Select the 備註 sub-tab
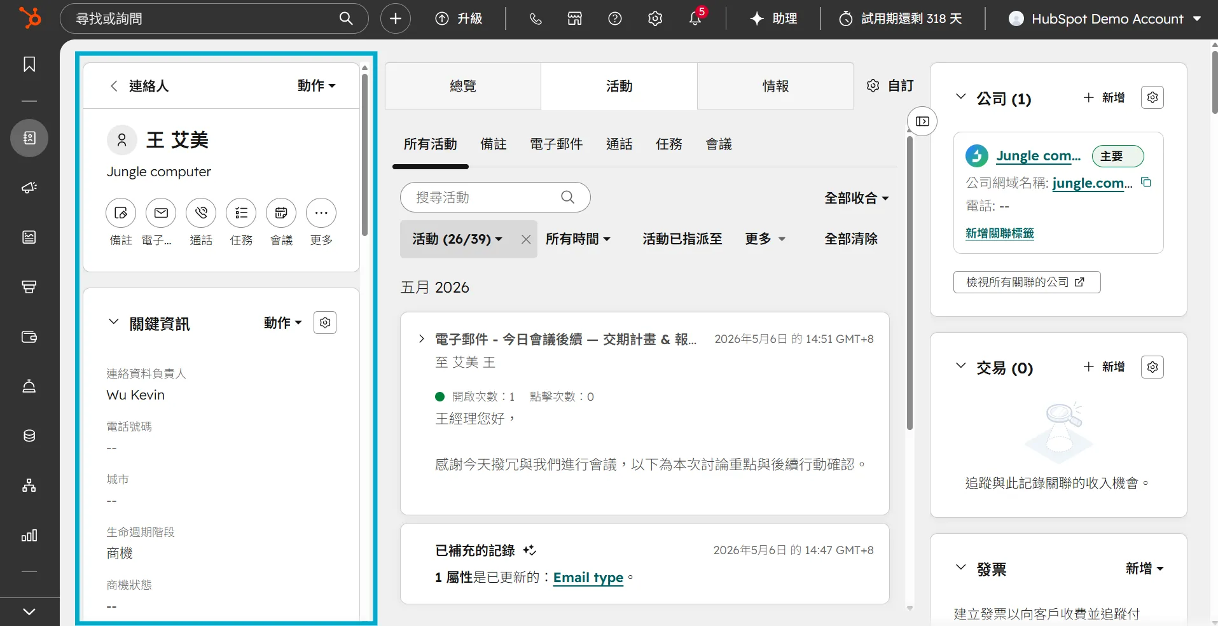Image resolution: width=1218 pixels, height=626 pixels. [494, 144]
